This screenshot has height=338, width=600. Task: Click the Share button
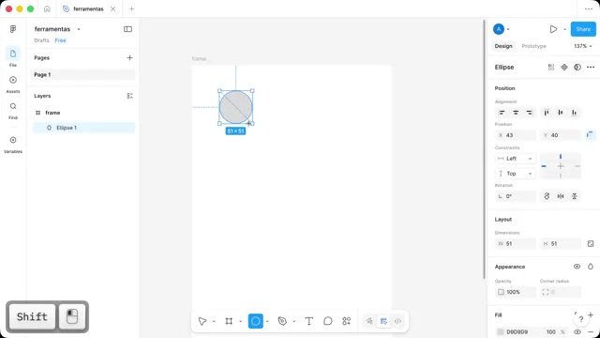coord(583,29)
